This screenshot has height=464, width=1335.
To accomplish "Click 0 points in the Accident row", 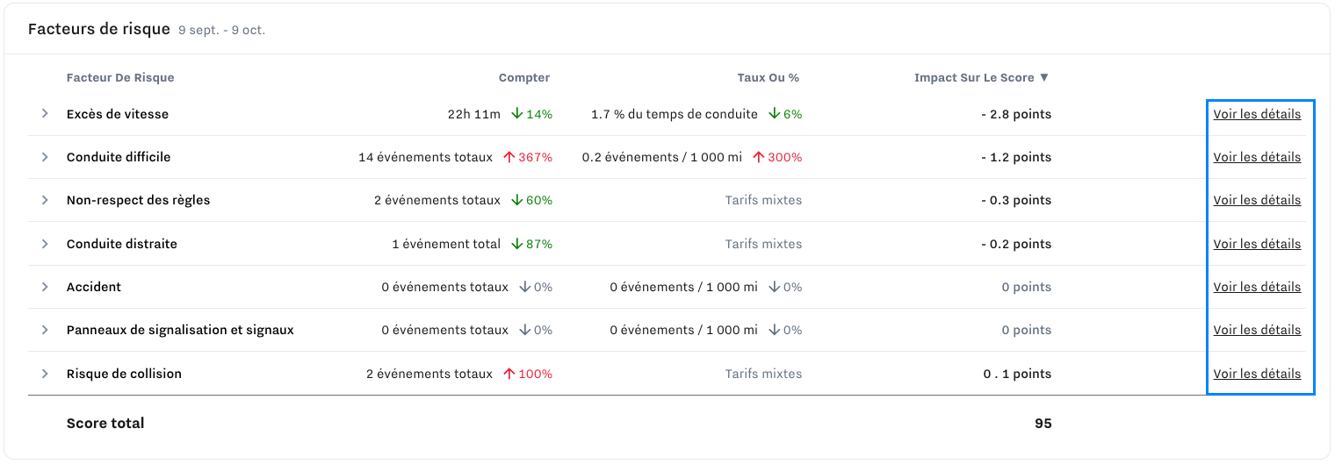I will [x=1027, y=287].
